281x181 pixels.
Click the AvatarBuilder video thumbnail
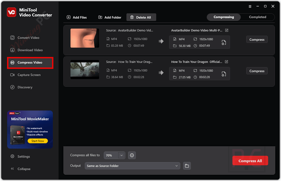85,38
